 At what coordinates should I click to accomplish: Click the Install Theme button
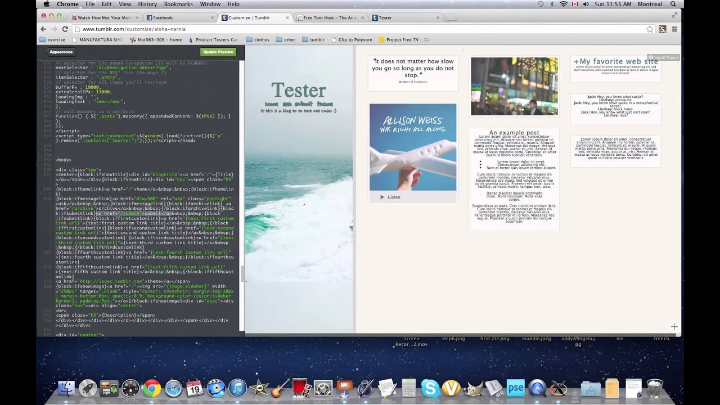coord(663,57)
